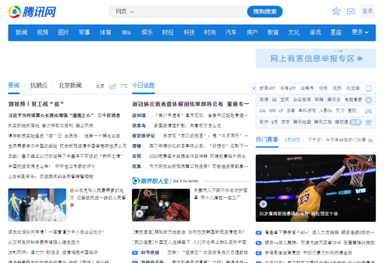Click the coffee cup icon beside 全部

[369, 122]
